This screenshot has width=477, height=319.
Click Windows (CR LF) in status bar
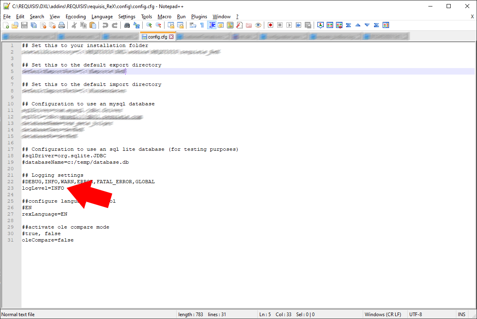point(383,315)
